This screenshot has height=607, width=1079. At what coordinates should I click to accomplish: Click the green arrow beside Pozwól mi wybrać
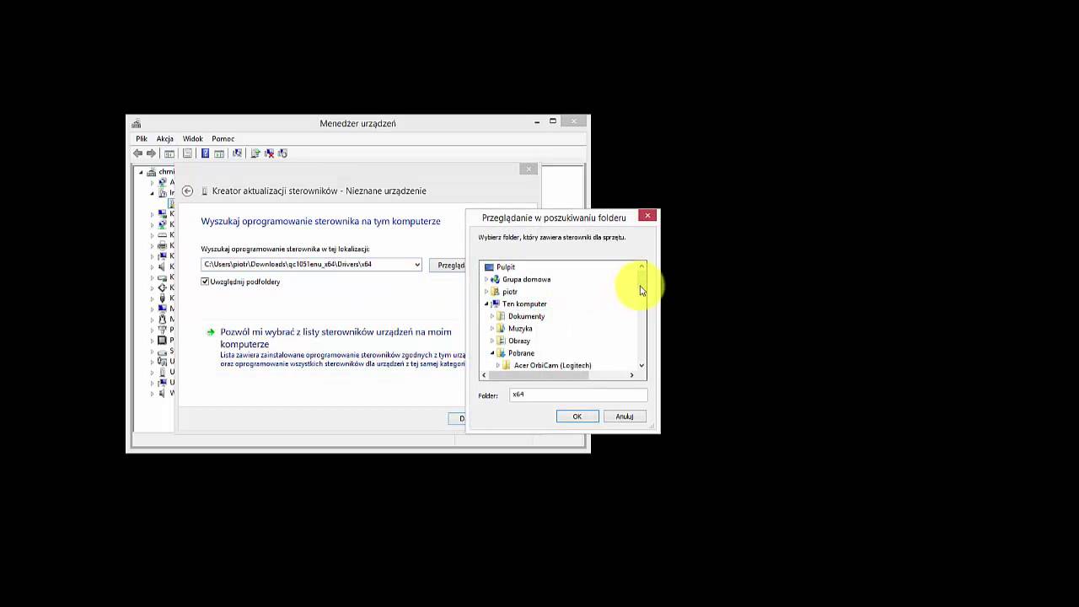(211, 332)
